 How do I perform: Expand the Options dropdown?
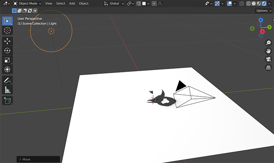[x=263, y=11]
